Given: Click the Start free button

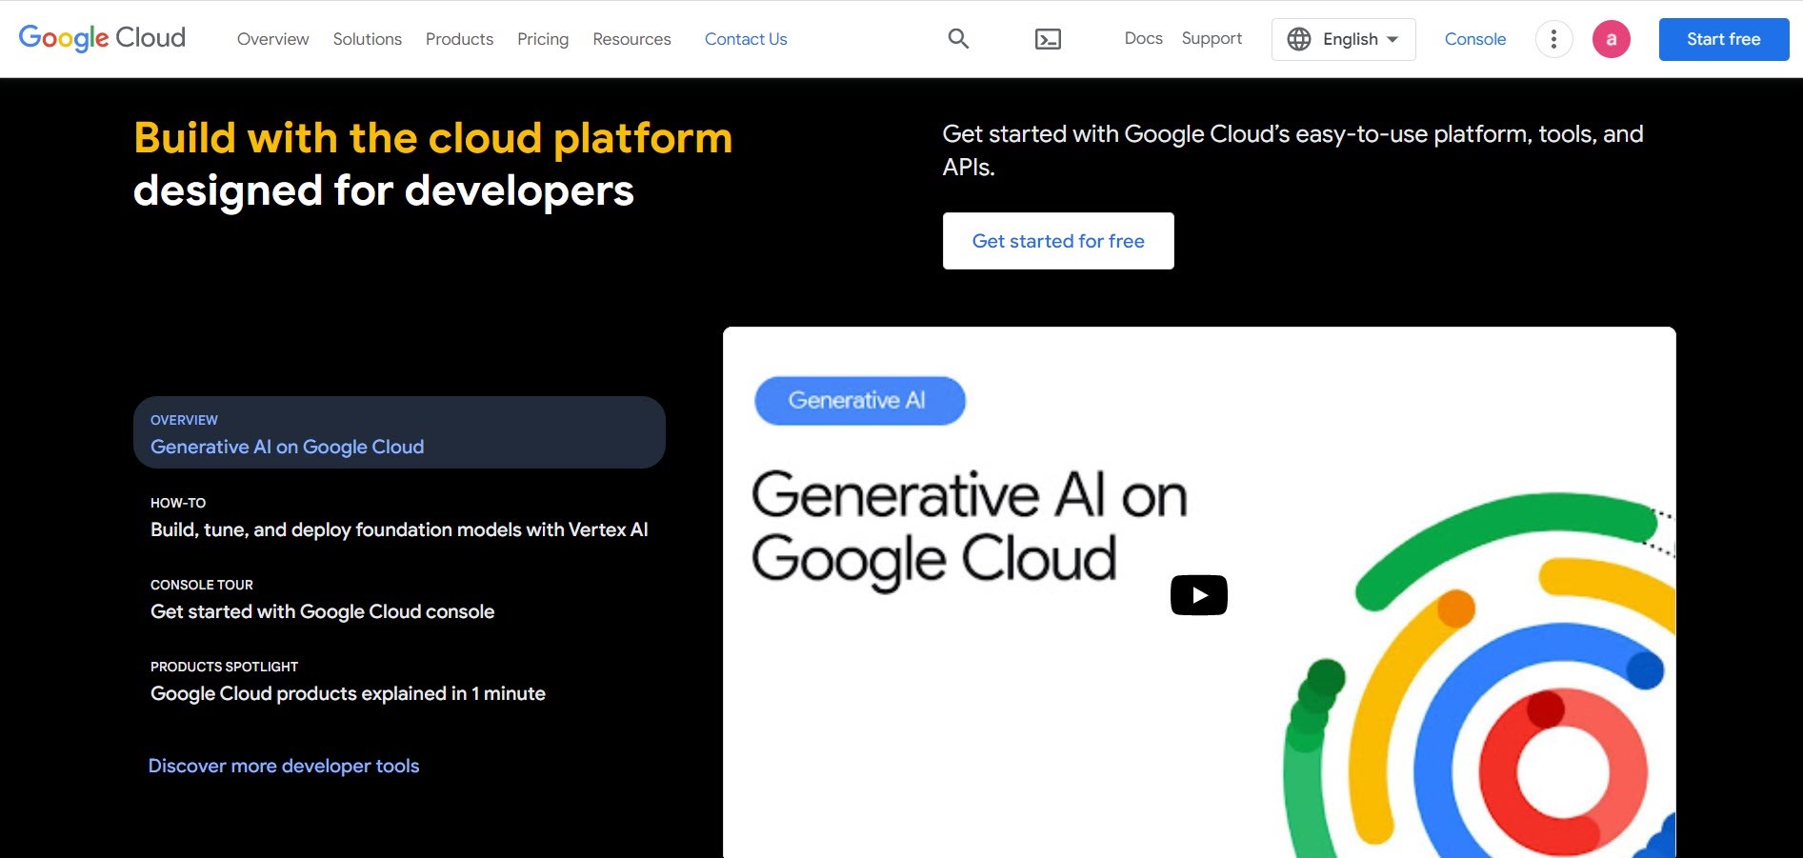Looking at the screenshot, I should click(1723, 39).
